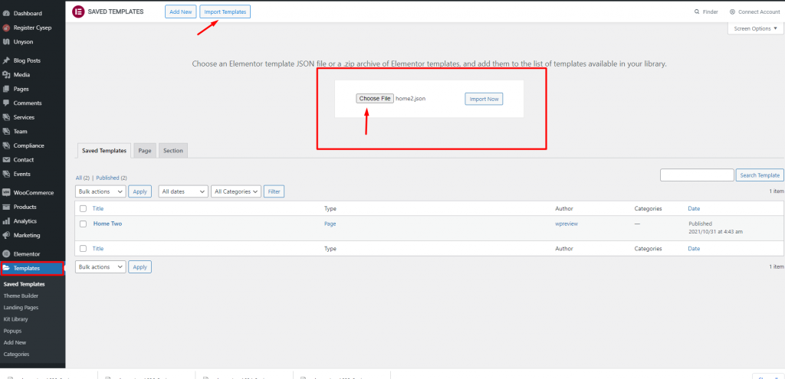Open Add New submenu item under Templates
Viewport: 785px width, 379px height.
pyautogui.click(x=15, y=342)
